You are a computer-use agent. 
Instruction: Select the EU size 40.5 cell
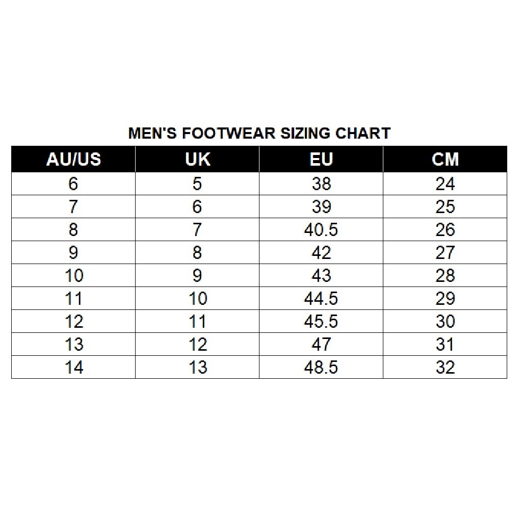pos(321,230)
